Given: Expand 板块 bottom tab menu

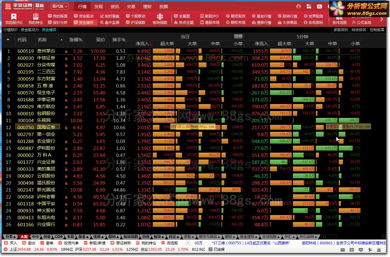Looking at the screenshot, I should coord(159,237).
